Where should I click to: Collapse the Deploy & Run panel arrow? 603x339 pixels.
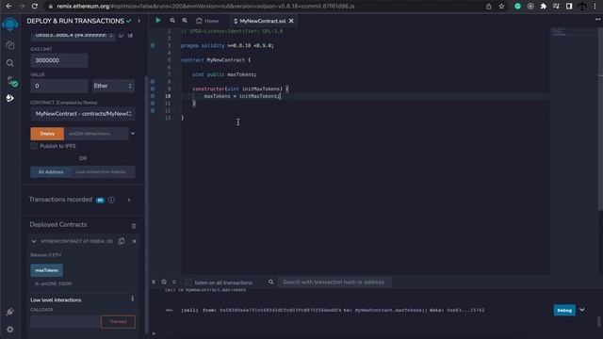click(x=139, y=21)
